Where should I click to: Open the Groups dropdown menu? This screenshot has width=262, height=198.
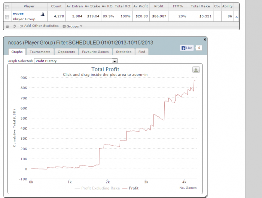point(73,26)
